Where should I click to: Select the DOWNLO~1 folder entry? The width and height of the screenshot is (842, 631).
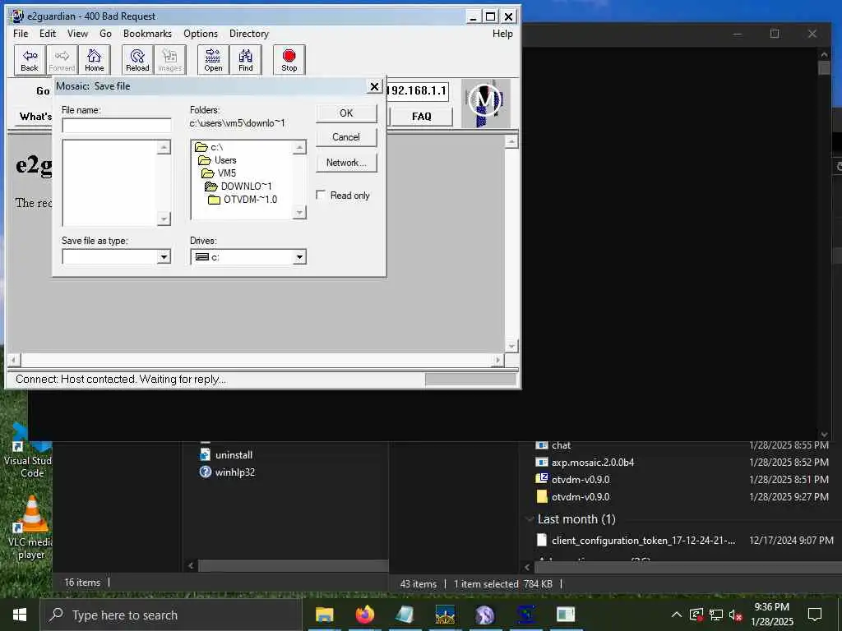(x=238, y=187)
